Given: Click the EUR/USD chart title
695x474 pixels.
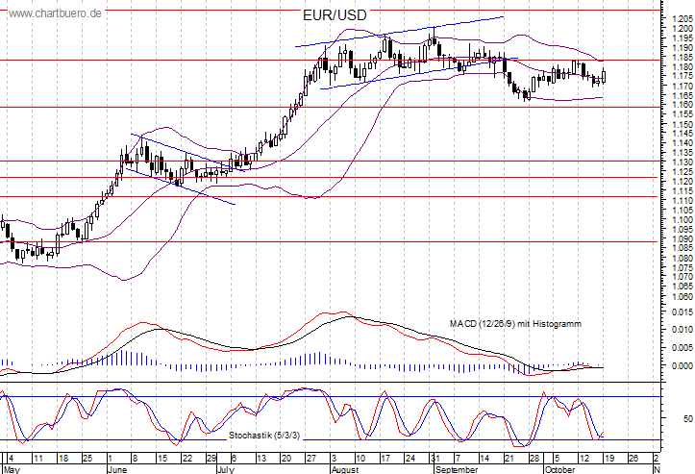Looking at the screenshot, I should [335, 15].
